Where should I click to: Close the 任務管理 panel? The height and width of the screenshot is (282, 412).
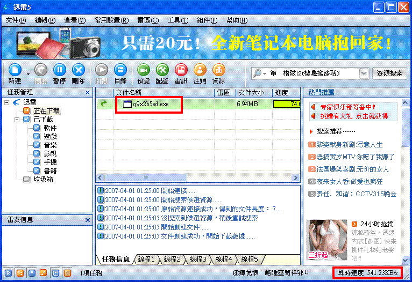click(88, 92)
